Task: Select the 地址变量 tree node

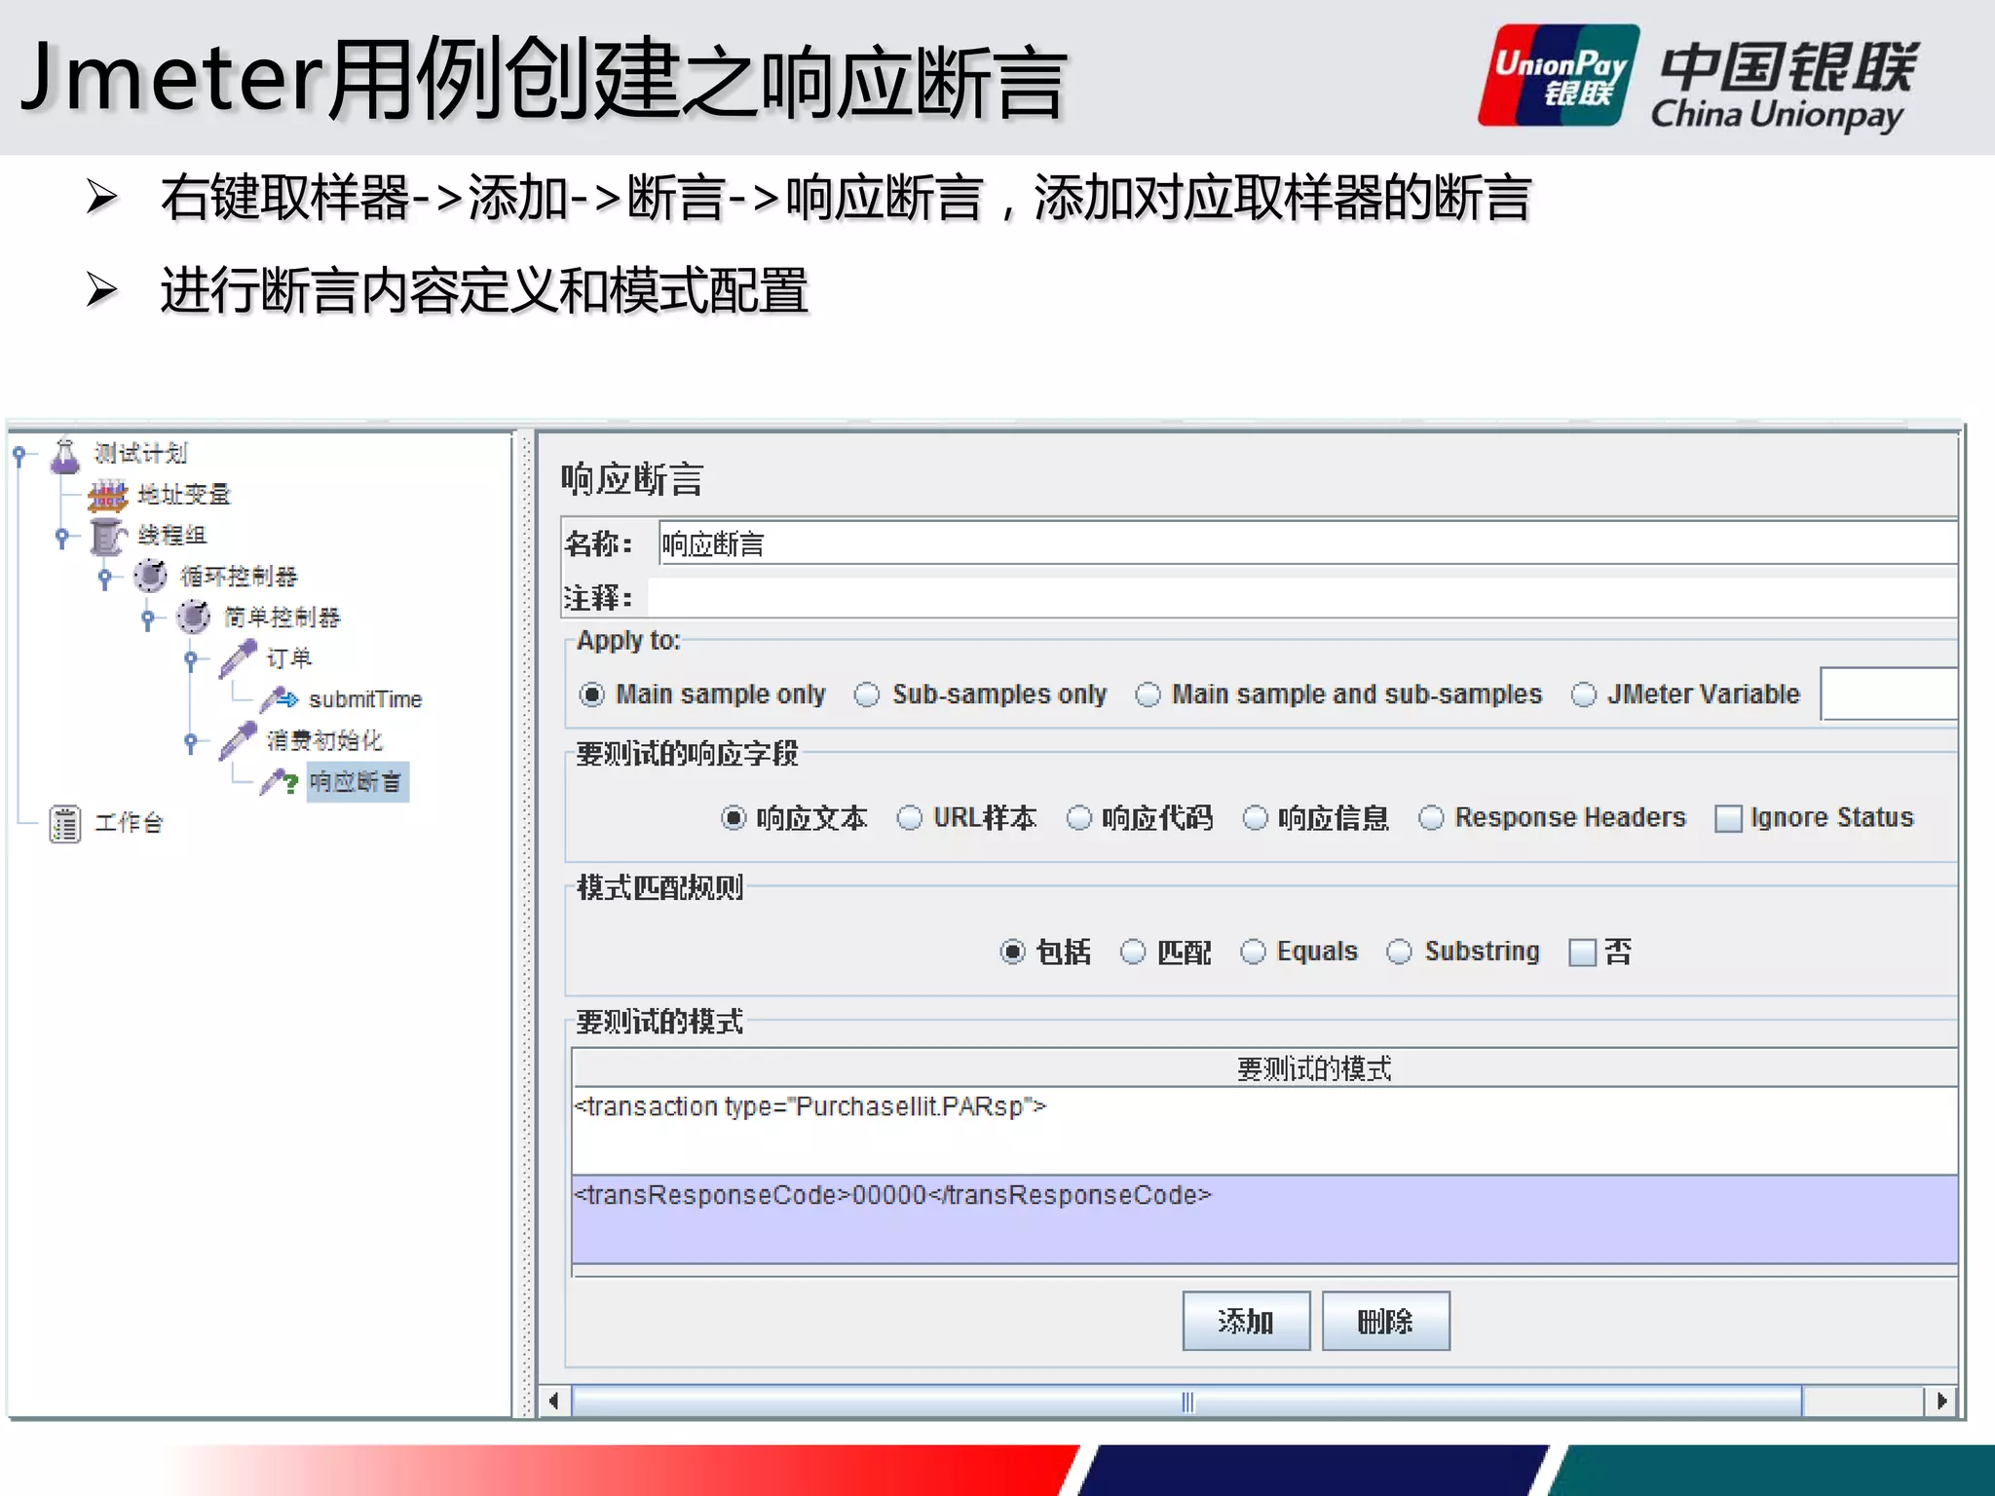Action: point(184,495)
